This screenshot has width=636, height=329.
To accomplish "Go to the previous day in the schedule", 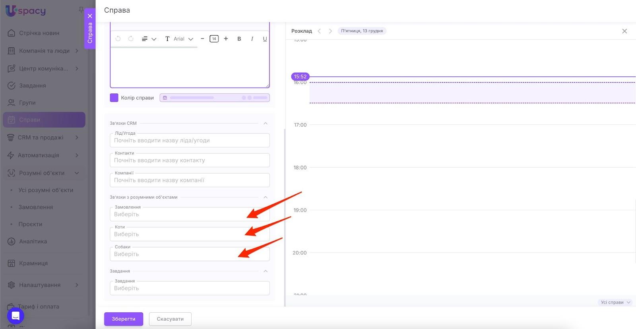I will click(x=319, y=31).
